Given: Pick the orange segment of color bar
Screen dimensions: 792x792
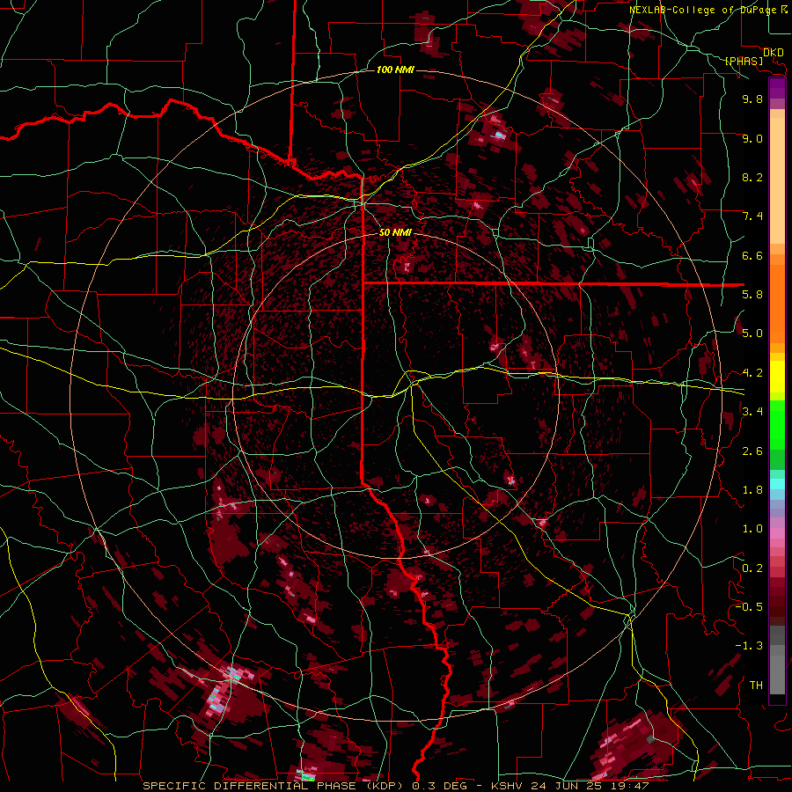Looking at the screenshot, I should 777,303.
